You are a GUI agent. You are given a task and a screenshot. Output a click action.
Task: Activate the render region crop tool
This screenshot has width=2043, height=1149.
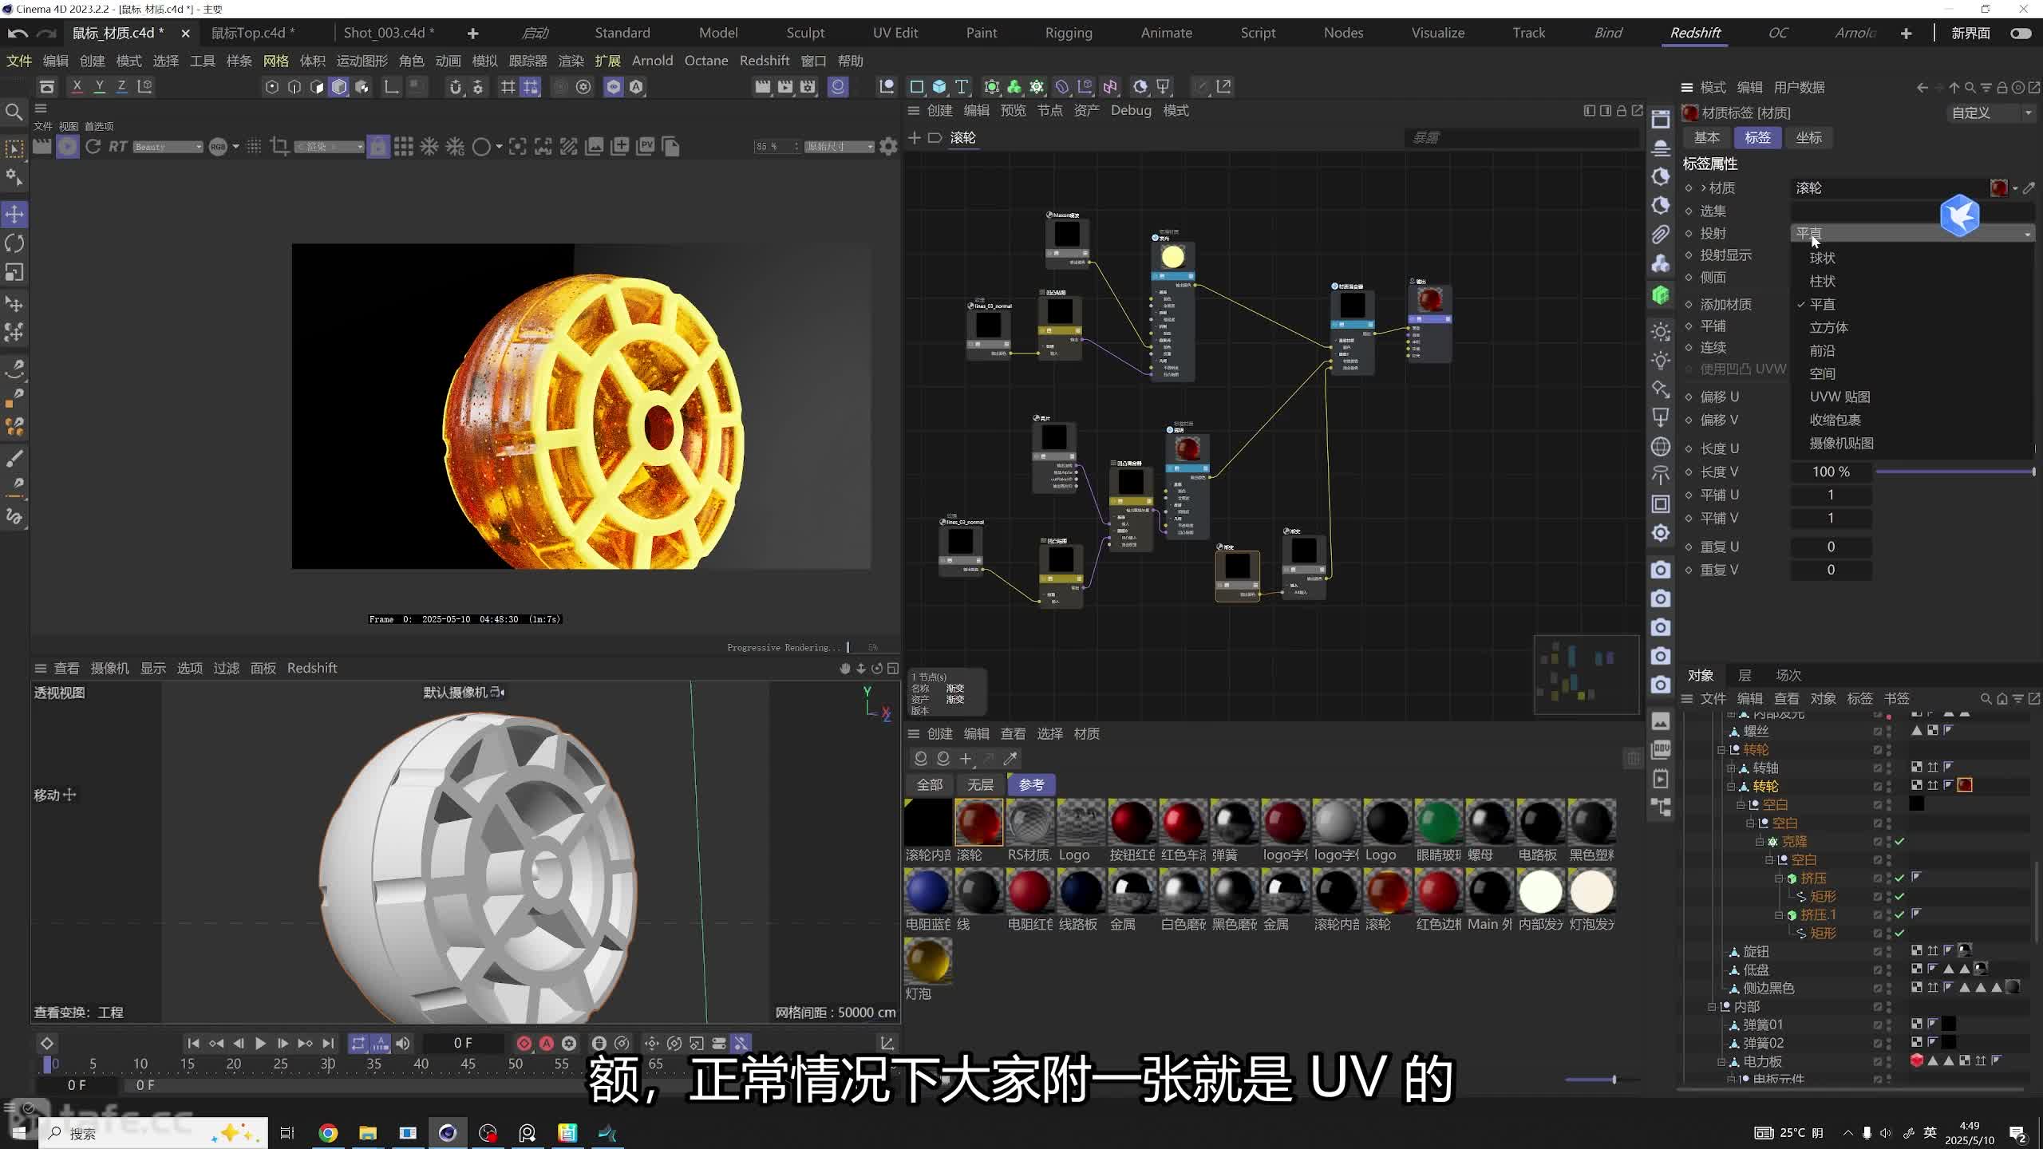pyautogui.click(x=279, y=147)
